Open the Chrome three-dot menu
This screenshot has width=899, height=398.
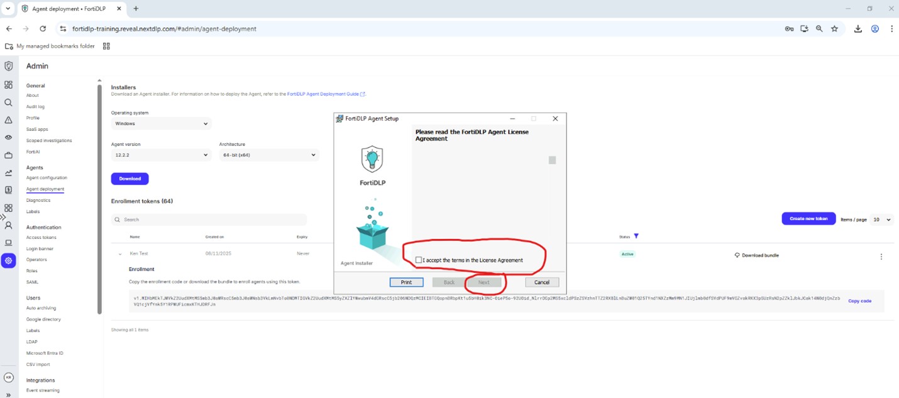click(891, 28)
